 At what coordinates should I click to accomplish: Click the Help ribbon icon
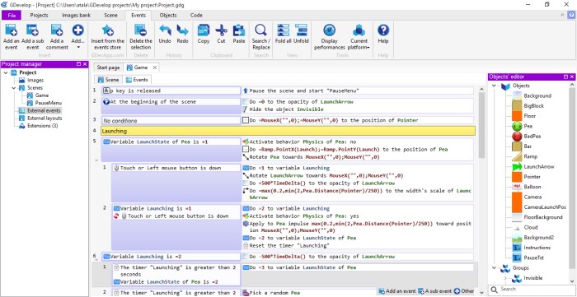pos(383,30)
